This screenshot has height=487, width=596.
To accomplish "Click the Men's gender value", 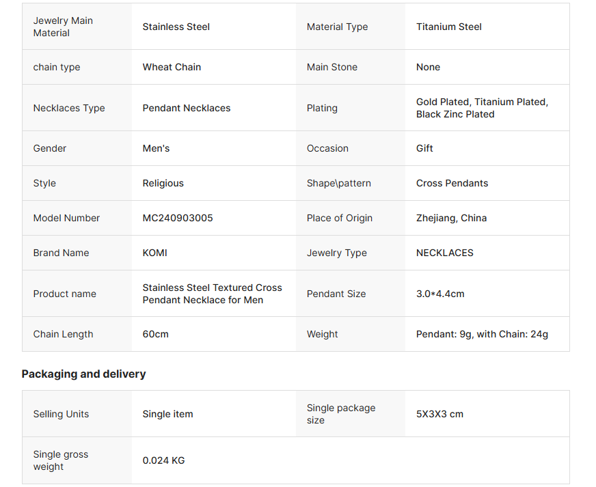I will [x=156, y=148].
